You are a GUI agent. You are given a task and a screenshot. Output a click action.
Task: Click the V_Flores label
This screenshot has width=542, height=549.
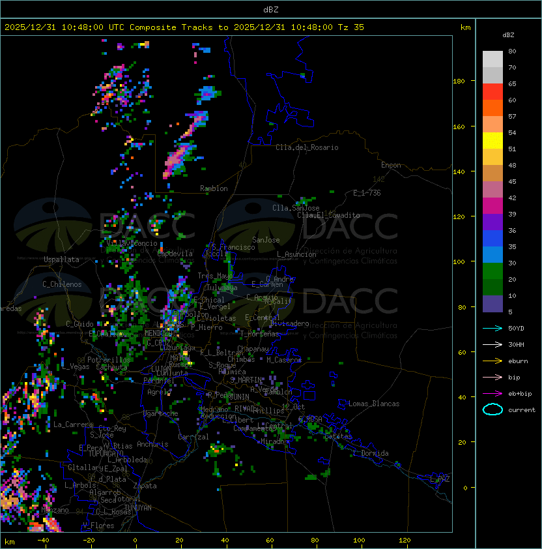pyautogui.click(x=98, y=526)
